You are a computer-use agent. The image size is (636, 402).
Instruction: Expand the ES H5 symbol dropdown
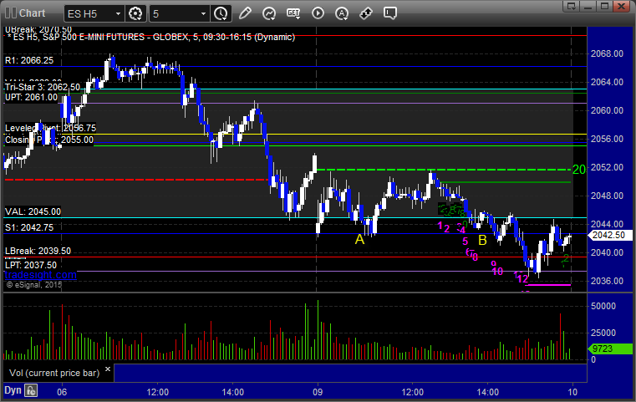click(118, 14)
